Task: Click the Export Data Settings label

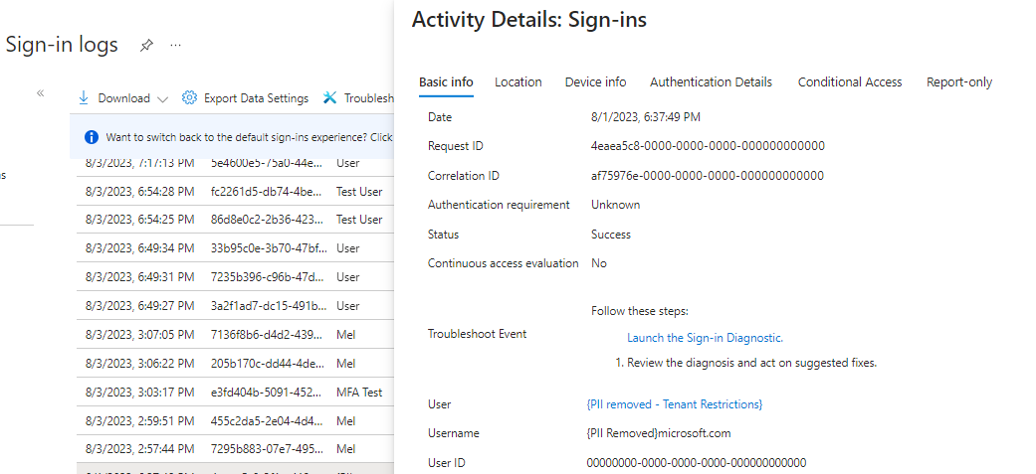Action: pos(256,98)
